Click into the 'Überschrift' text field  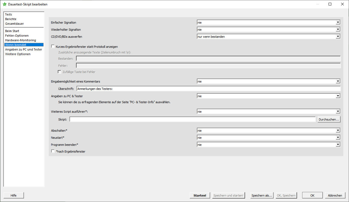coord(208,89)
